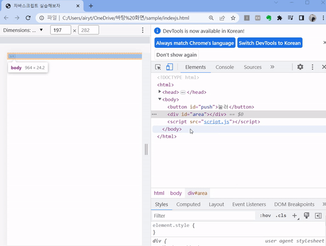Viewport: 326px width, 246px height.
Task: Open the script.js link
Action: click(216, 122)
